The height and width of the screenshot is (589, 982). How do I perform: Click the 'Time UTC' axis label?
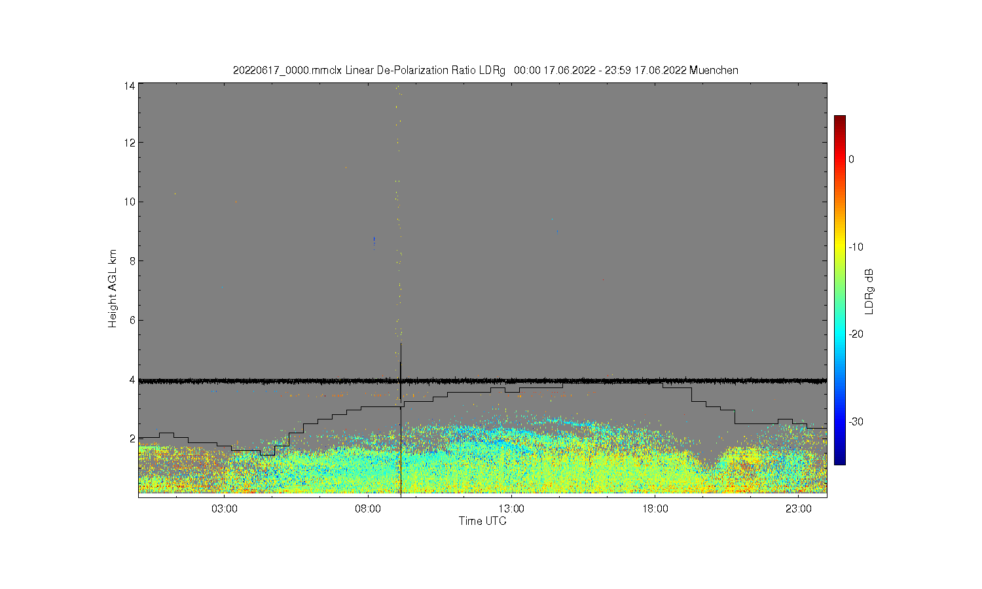[482, 521]
